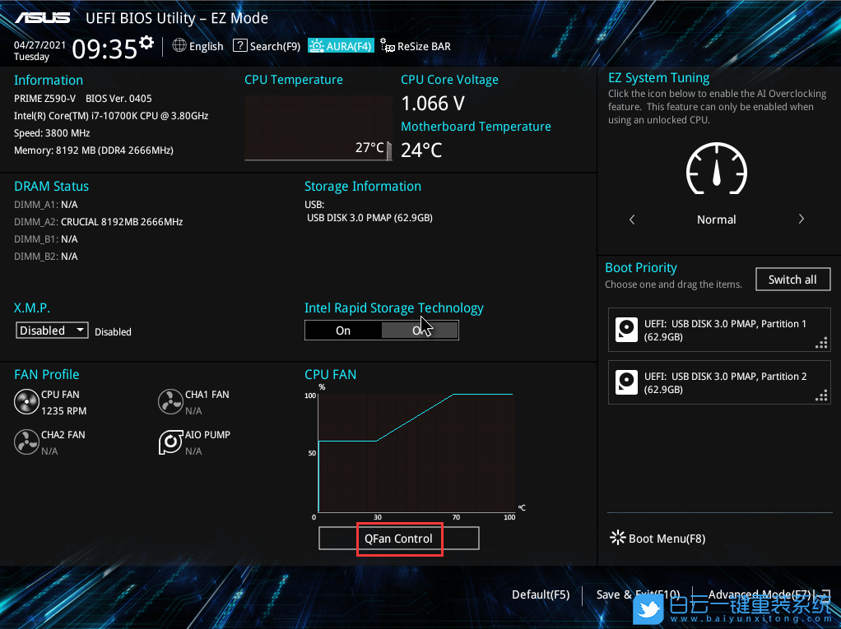Click the CHA1 FAN icon
This screenshot has height=629, width=841.
click(x=170, y=402)
